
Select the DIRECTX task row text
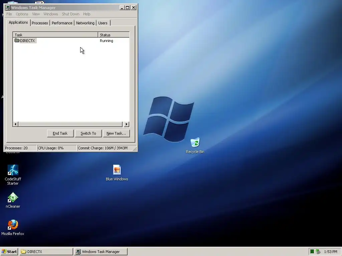27,41
